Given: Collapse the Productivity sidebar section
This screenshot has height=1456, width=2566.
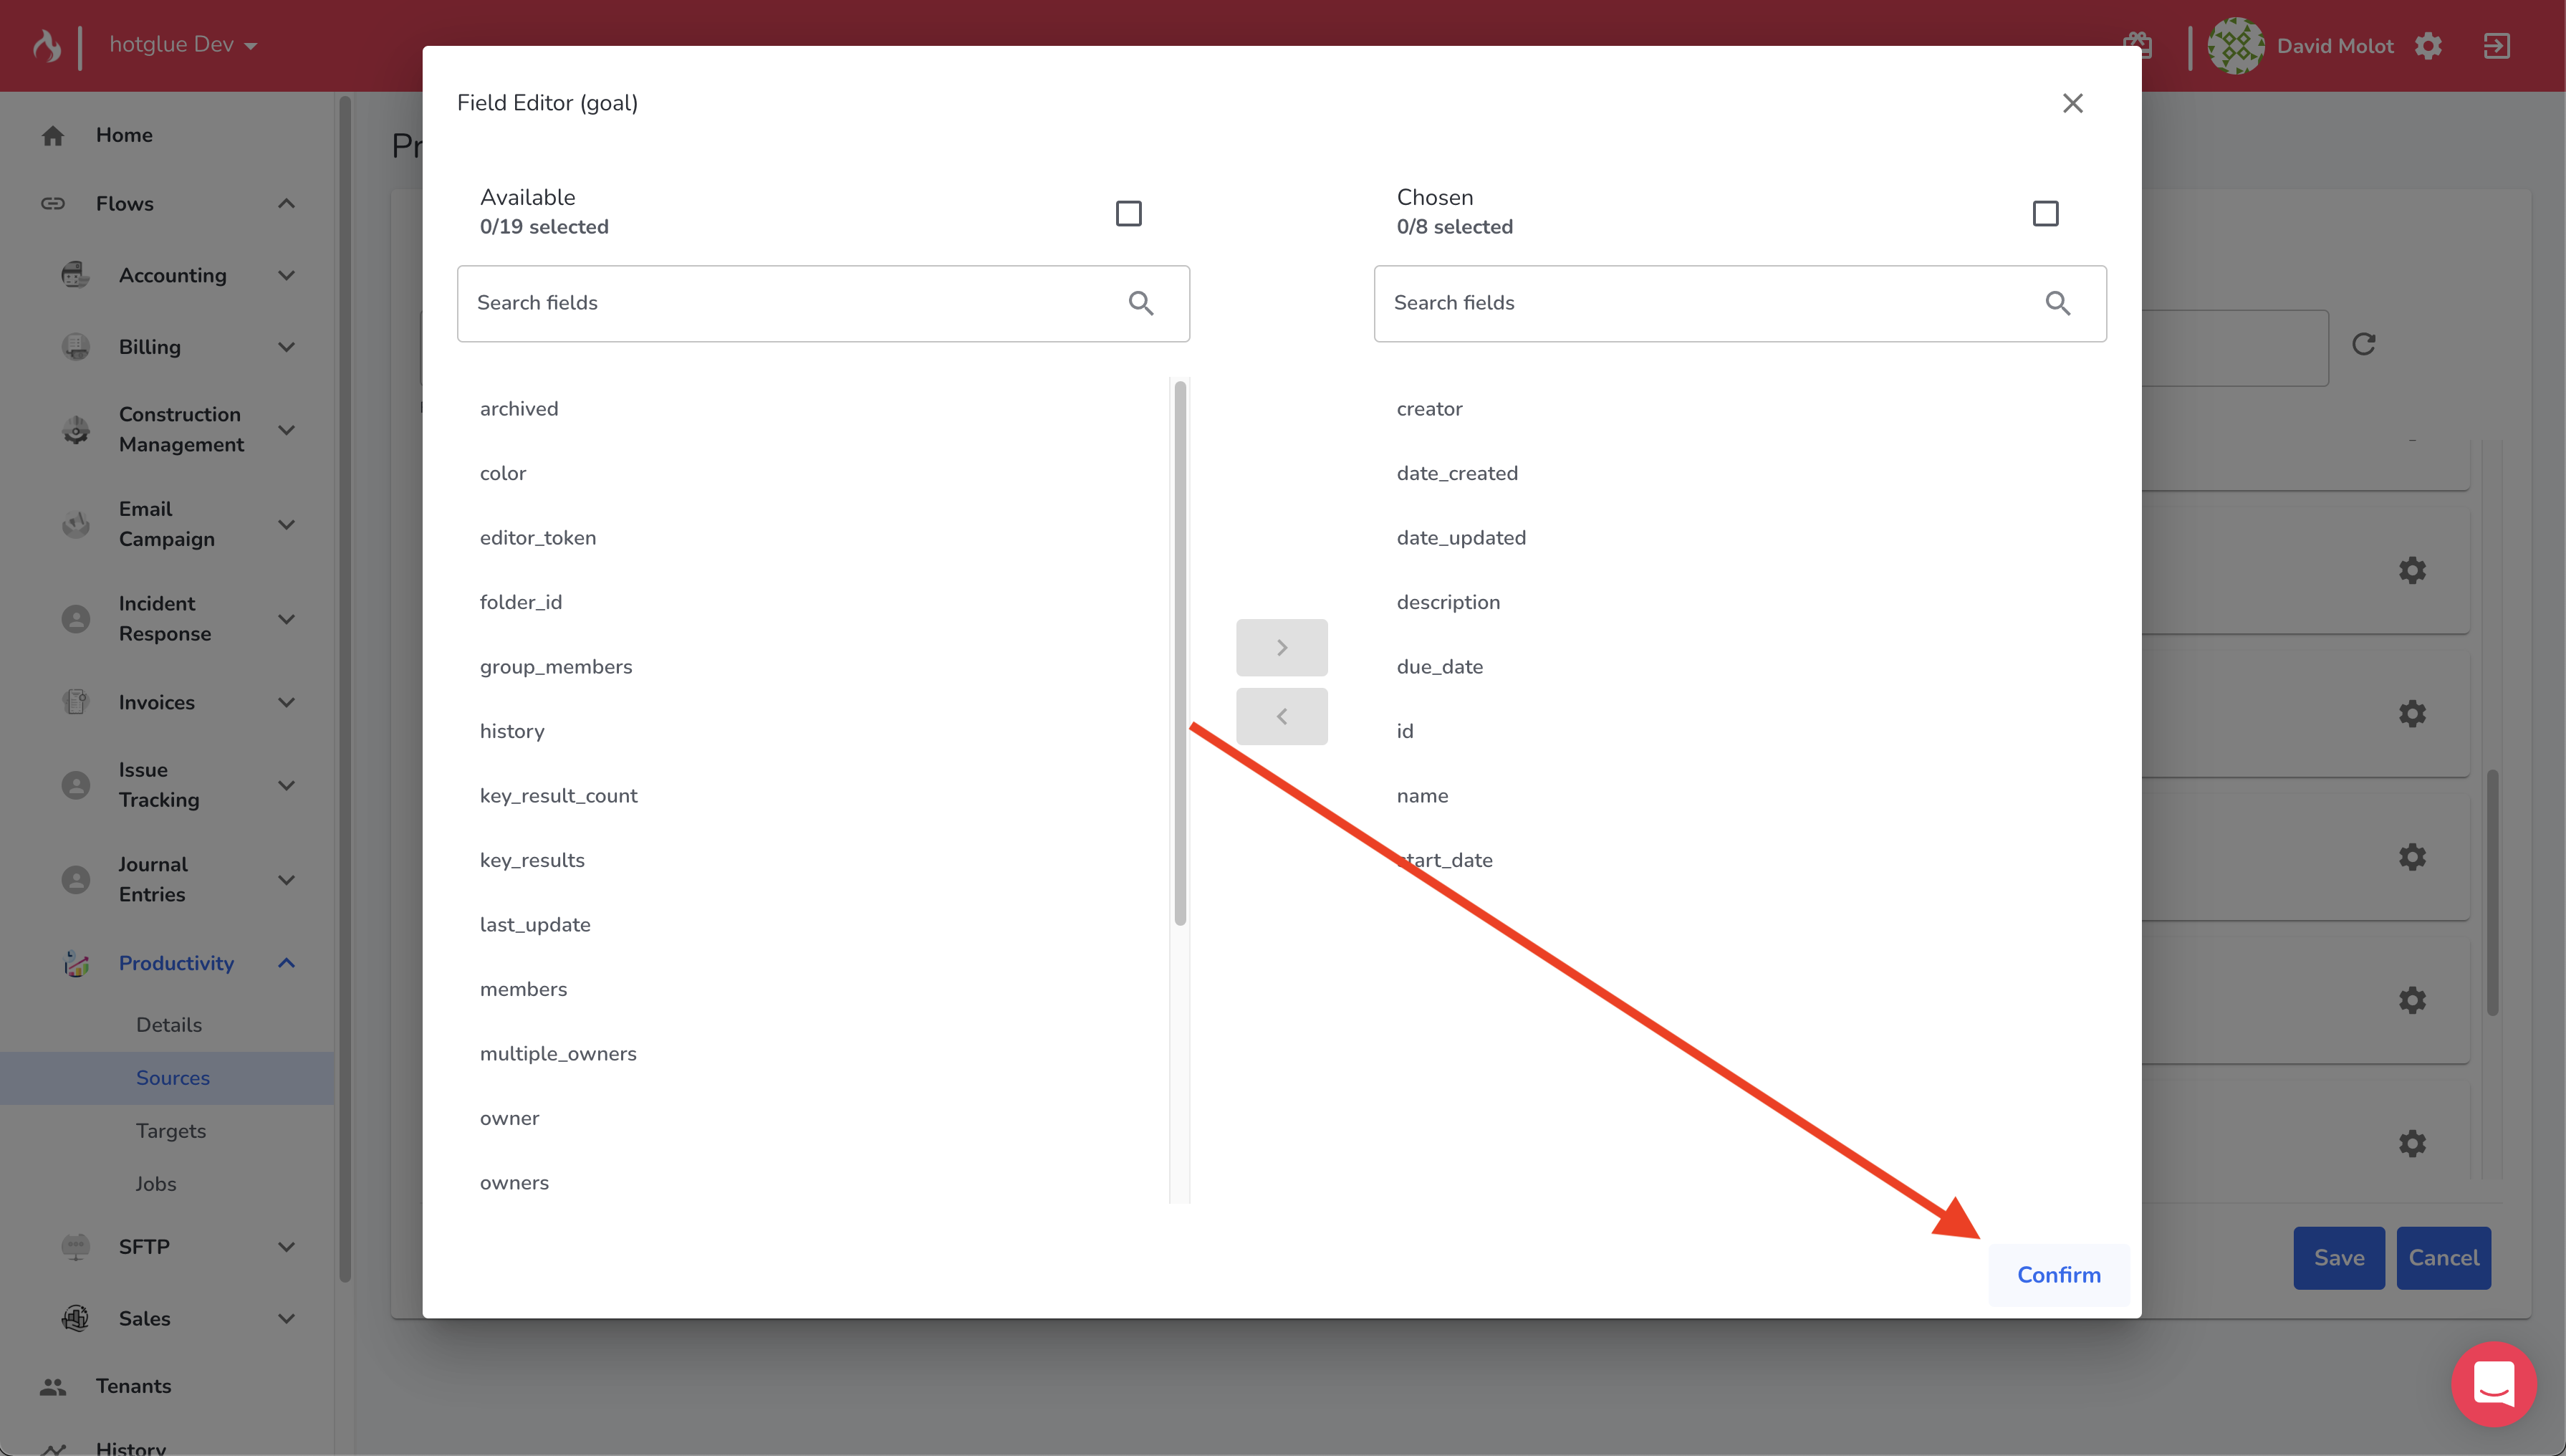Looking at the screenshot, I should (x=286, y=963).
